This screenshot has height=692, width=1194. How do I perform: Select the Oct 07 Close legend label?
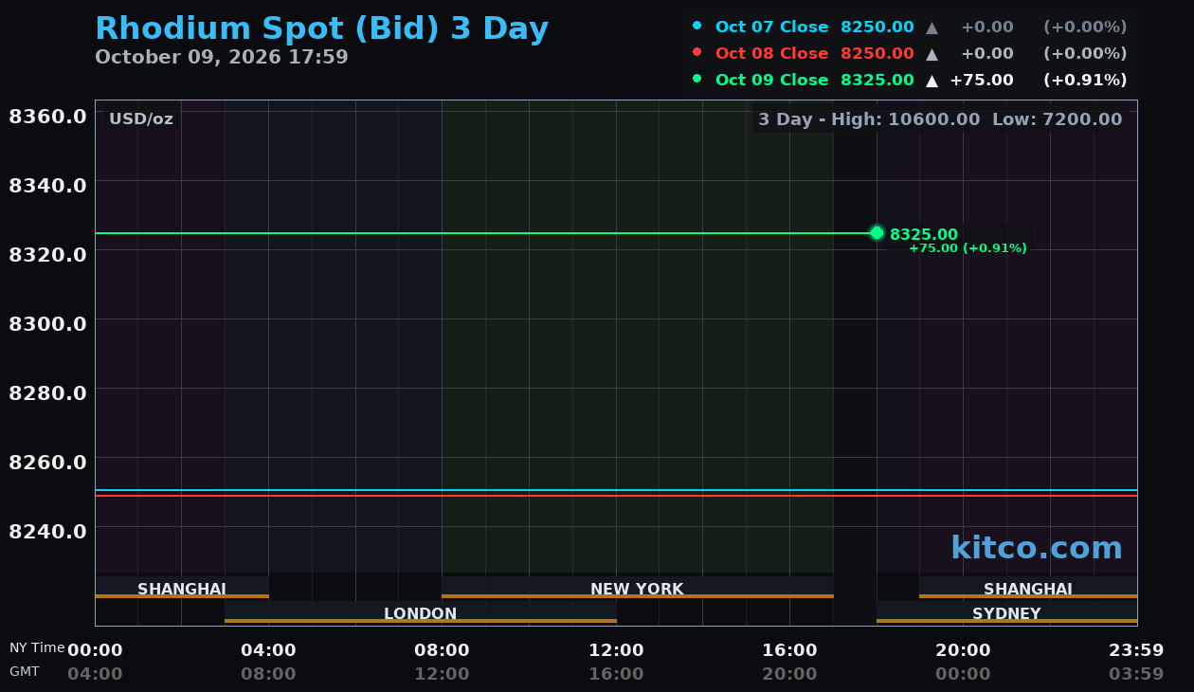771,27
